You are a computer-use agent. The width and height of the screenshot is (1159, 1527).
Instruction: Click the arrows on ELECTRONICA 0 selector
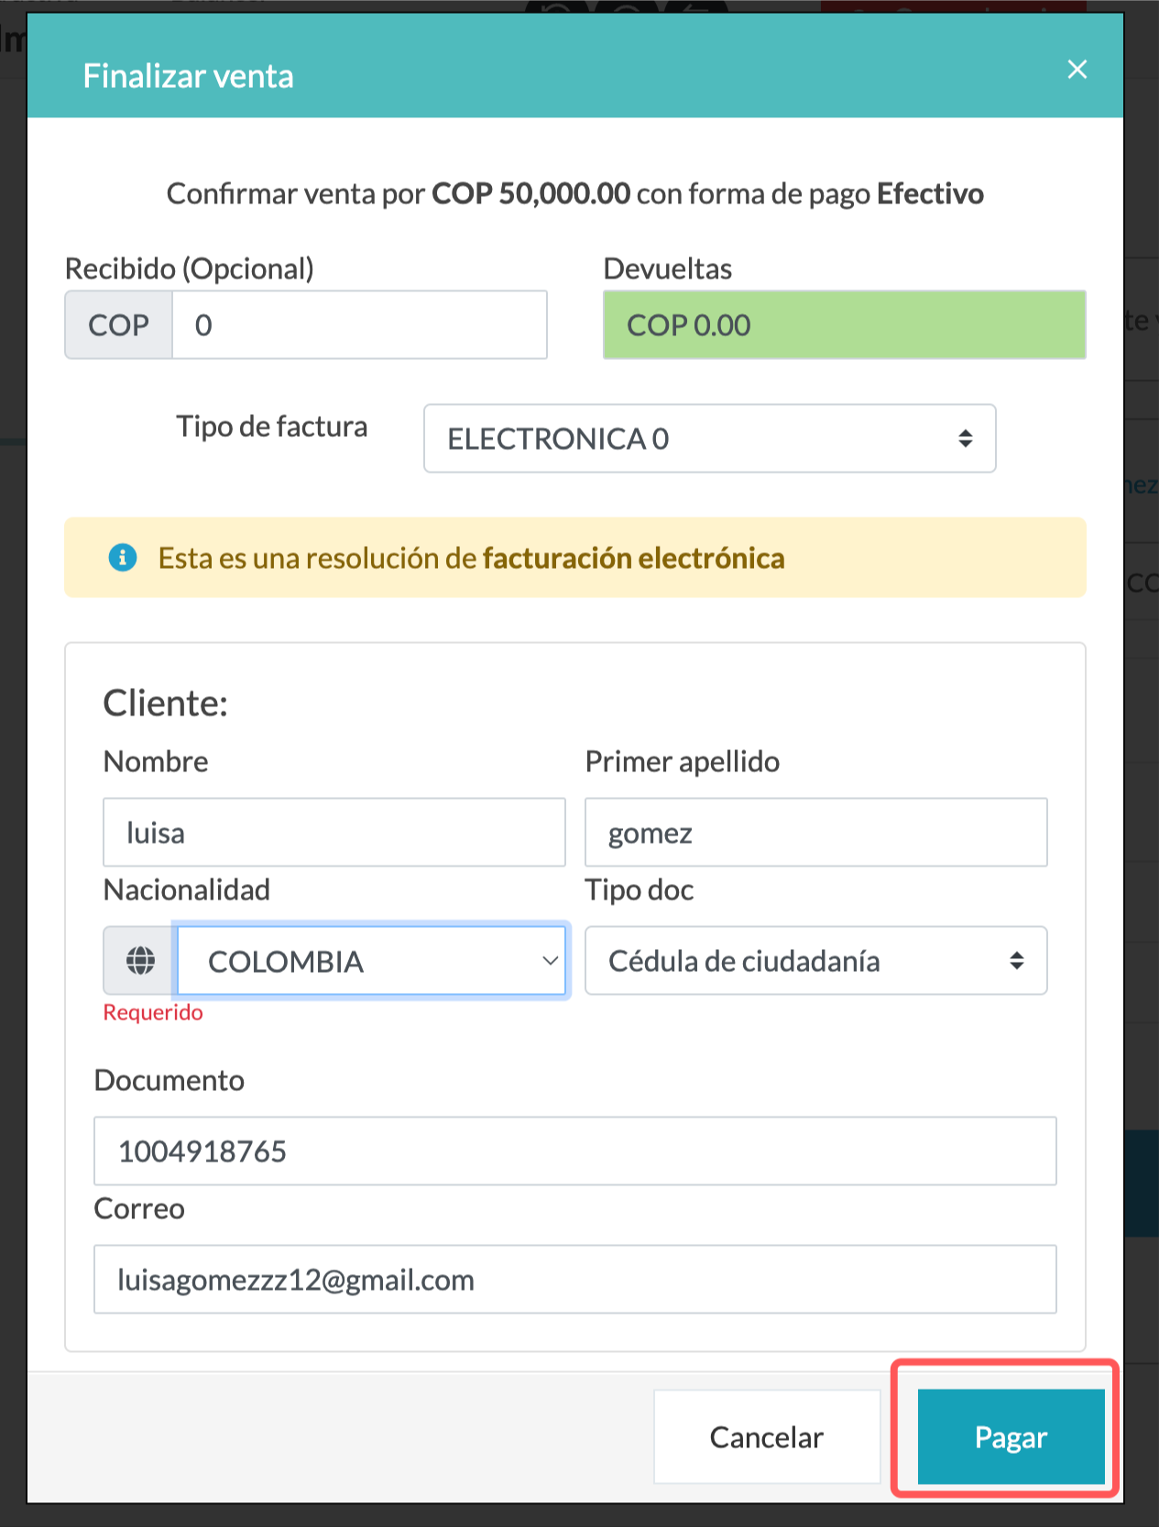[x=965, y=439]
